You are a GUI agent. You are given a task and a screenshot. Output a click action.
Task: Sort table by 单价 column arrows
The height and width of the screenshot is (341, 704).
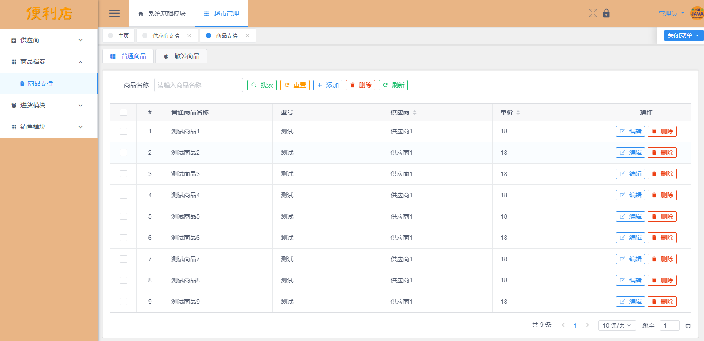pos(518,113)
